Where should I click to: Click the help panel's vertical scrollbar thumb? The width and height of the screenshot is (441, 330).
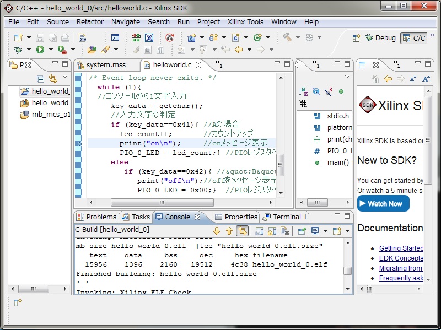tap(428, 140)
